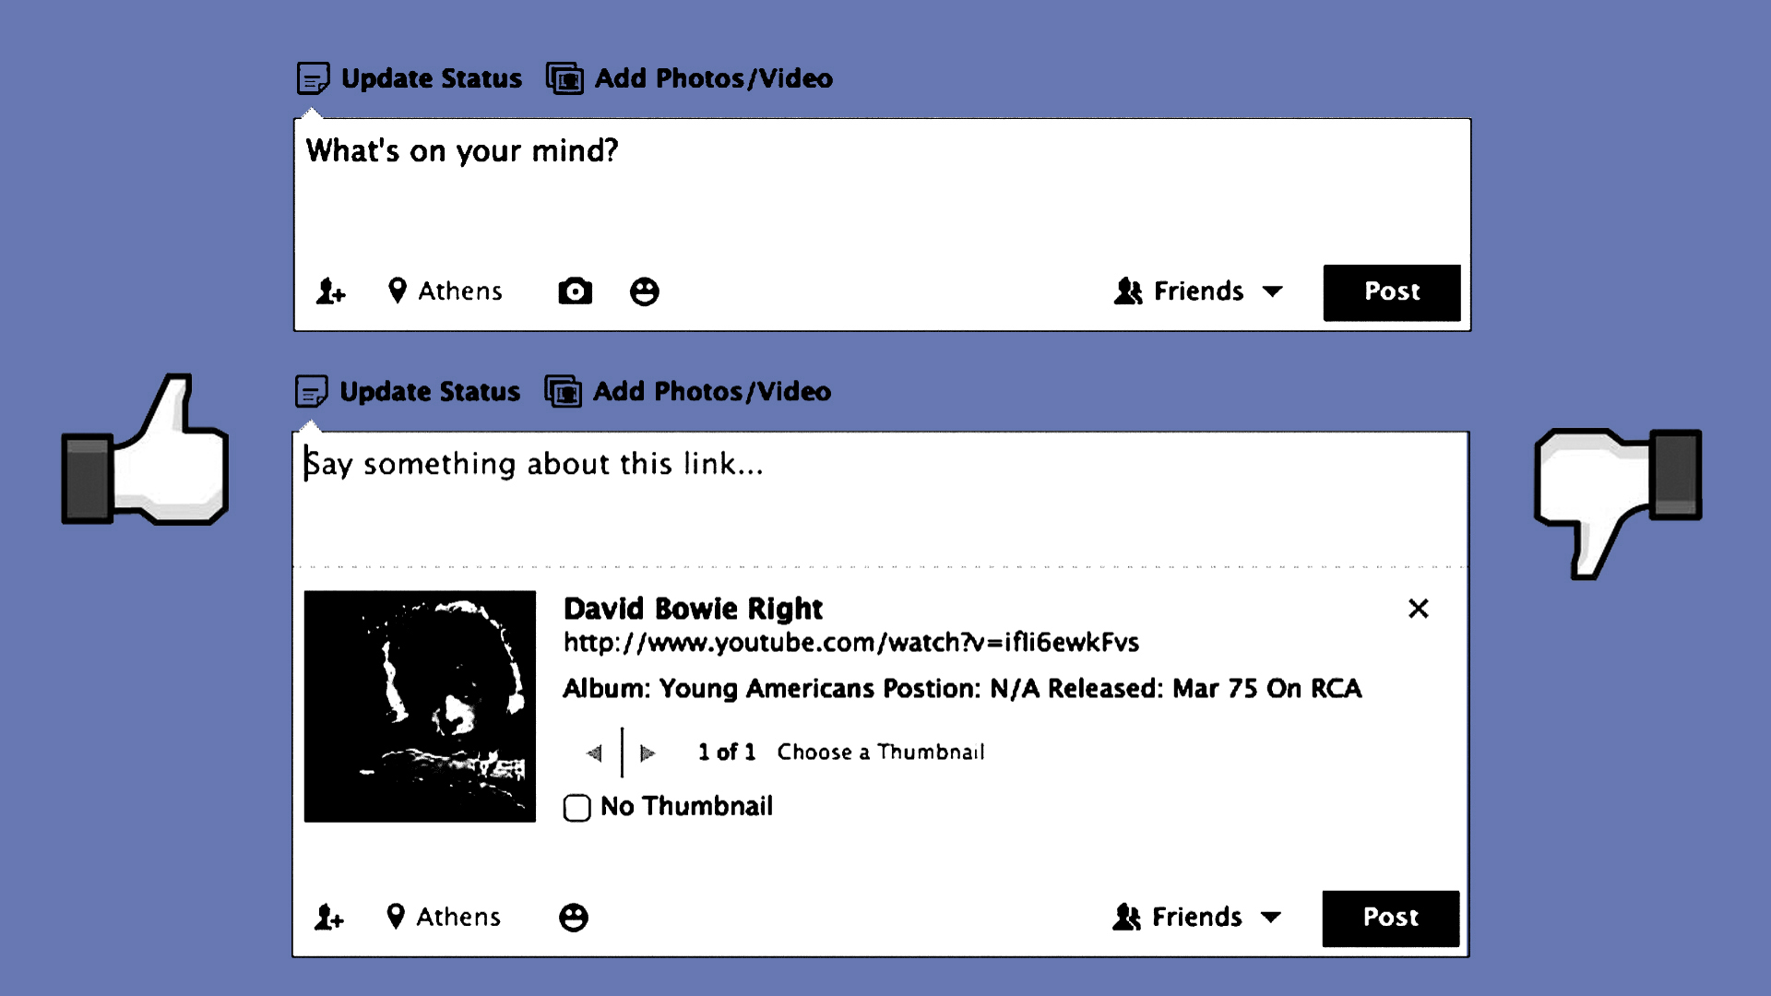Click Post button in top composer
The width and height of the screenshot is (1771, 996).
(x=1391, y=292)
